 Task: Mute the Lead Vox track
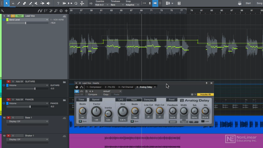pos(8,16)
